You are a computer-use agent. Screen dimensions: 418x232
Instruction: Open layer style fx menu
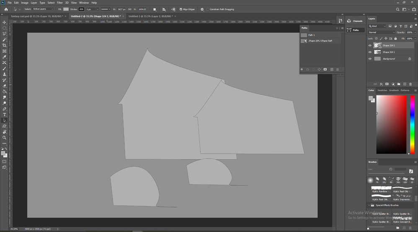pyautogui.click(x=381, y=84)
